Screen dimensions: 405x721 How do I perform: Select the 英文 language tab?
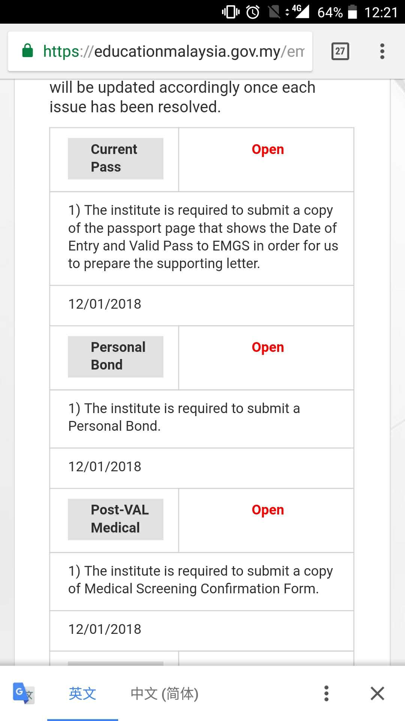82,693
